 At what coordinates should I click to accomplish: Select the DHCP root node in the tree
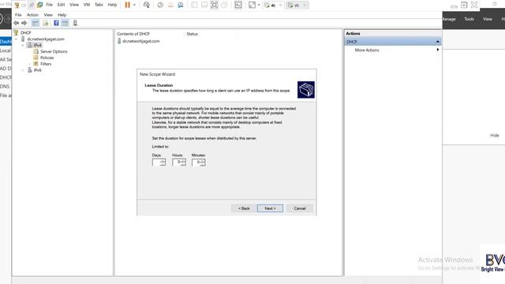coord(25,33)
